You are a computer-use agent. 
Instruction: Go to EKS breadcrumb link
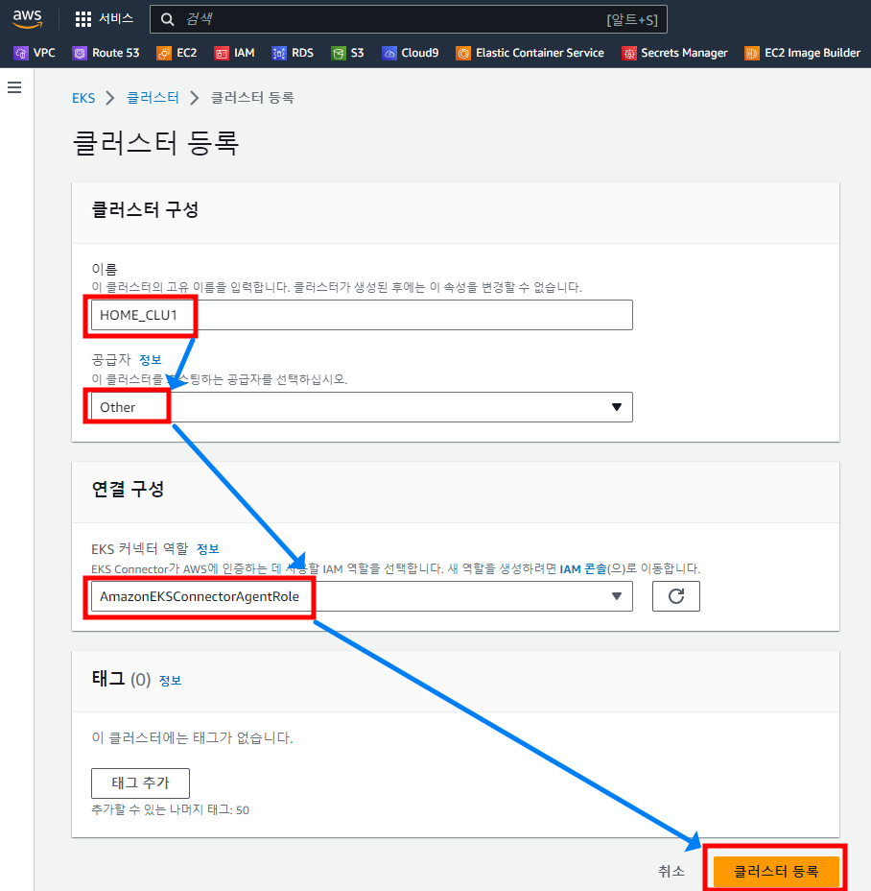(x=83, y=98)
